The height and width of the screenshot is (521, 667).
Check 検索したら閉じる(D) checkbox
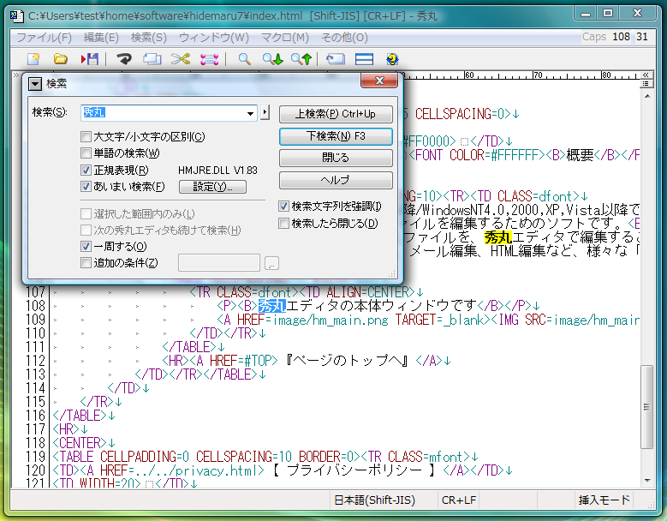(x=283, y=224)
